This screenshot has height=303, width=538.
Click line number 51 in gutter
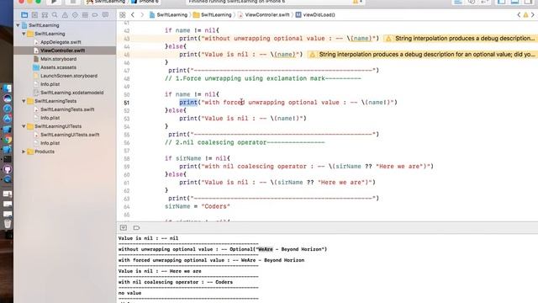click(x=127, y=103)
